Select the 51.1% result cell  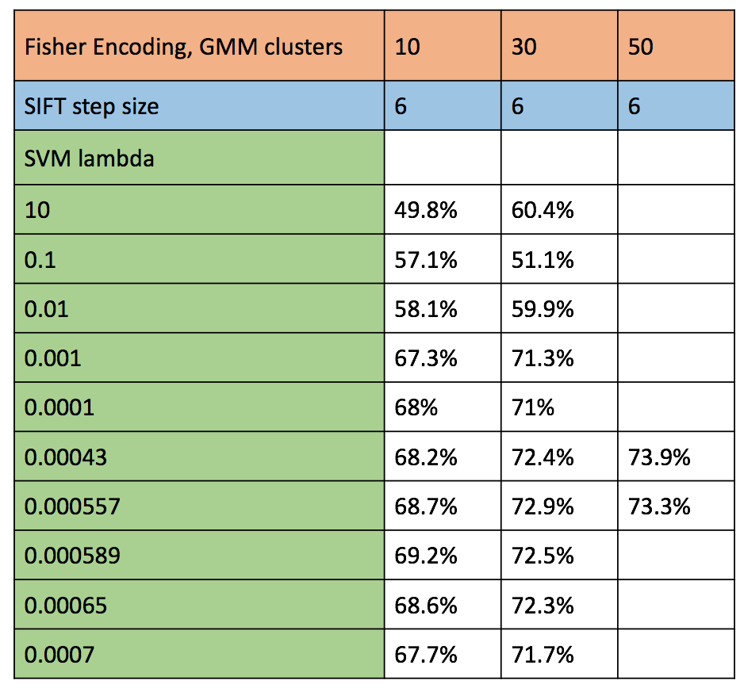(x=543, y=259)
